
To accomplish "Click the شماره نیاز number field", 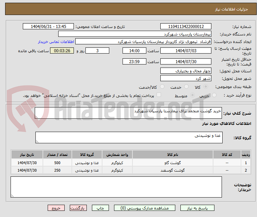I will pos(186,27).
